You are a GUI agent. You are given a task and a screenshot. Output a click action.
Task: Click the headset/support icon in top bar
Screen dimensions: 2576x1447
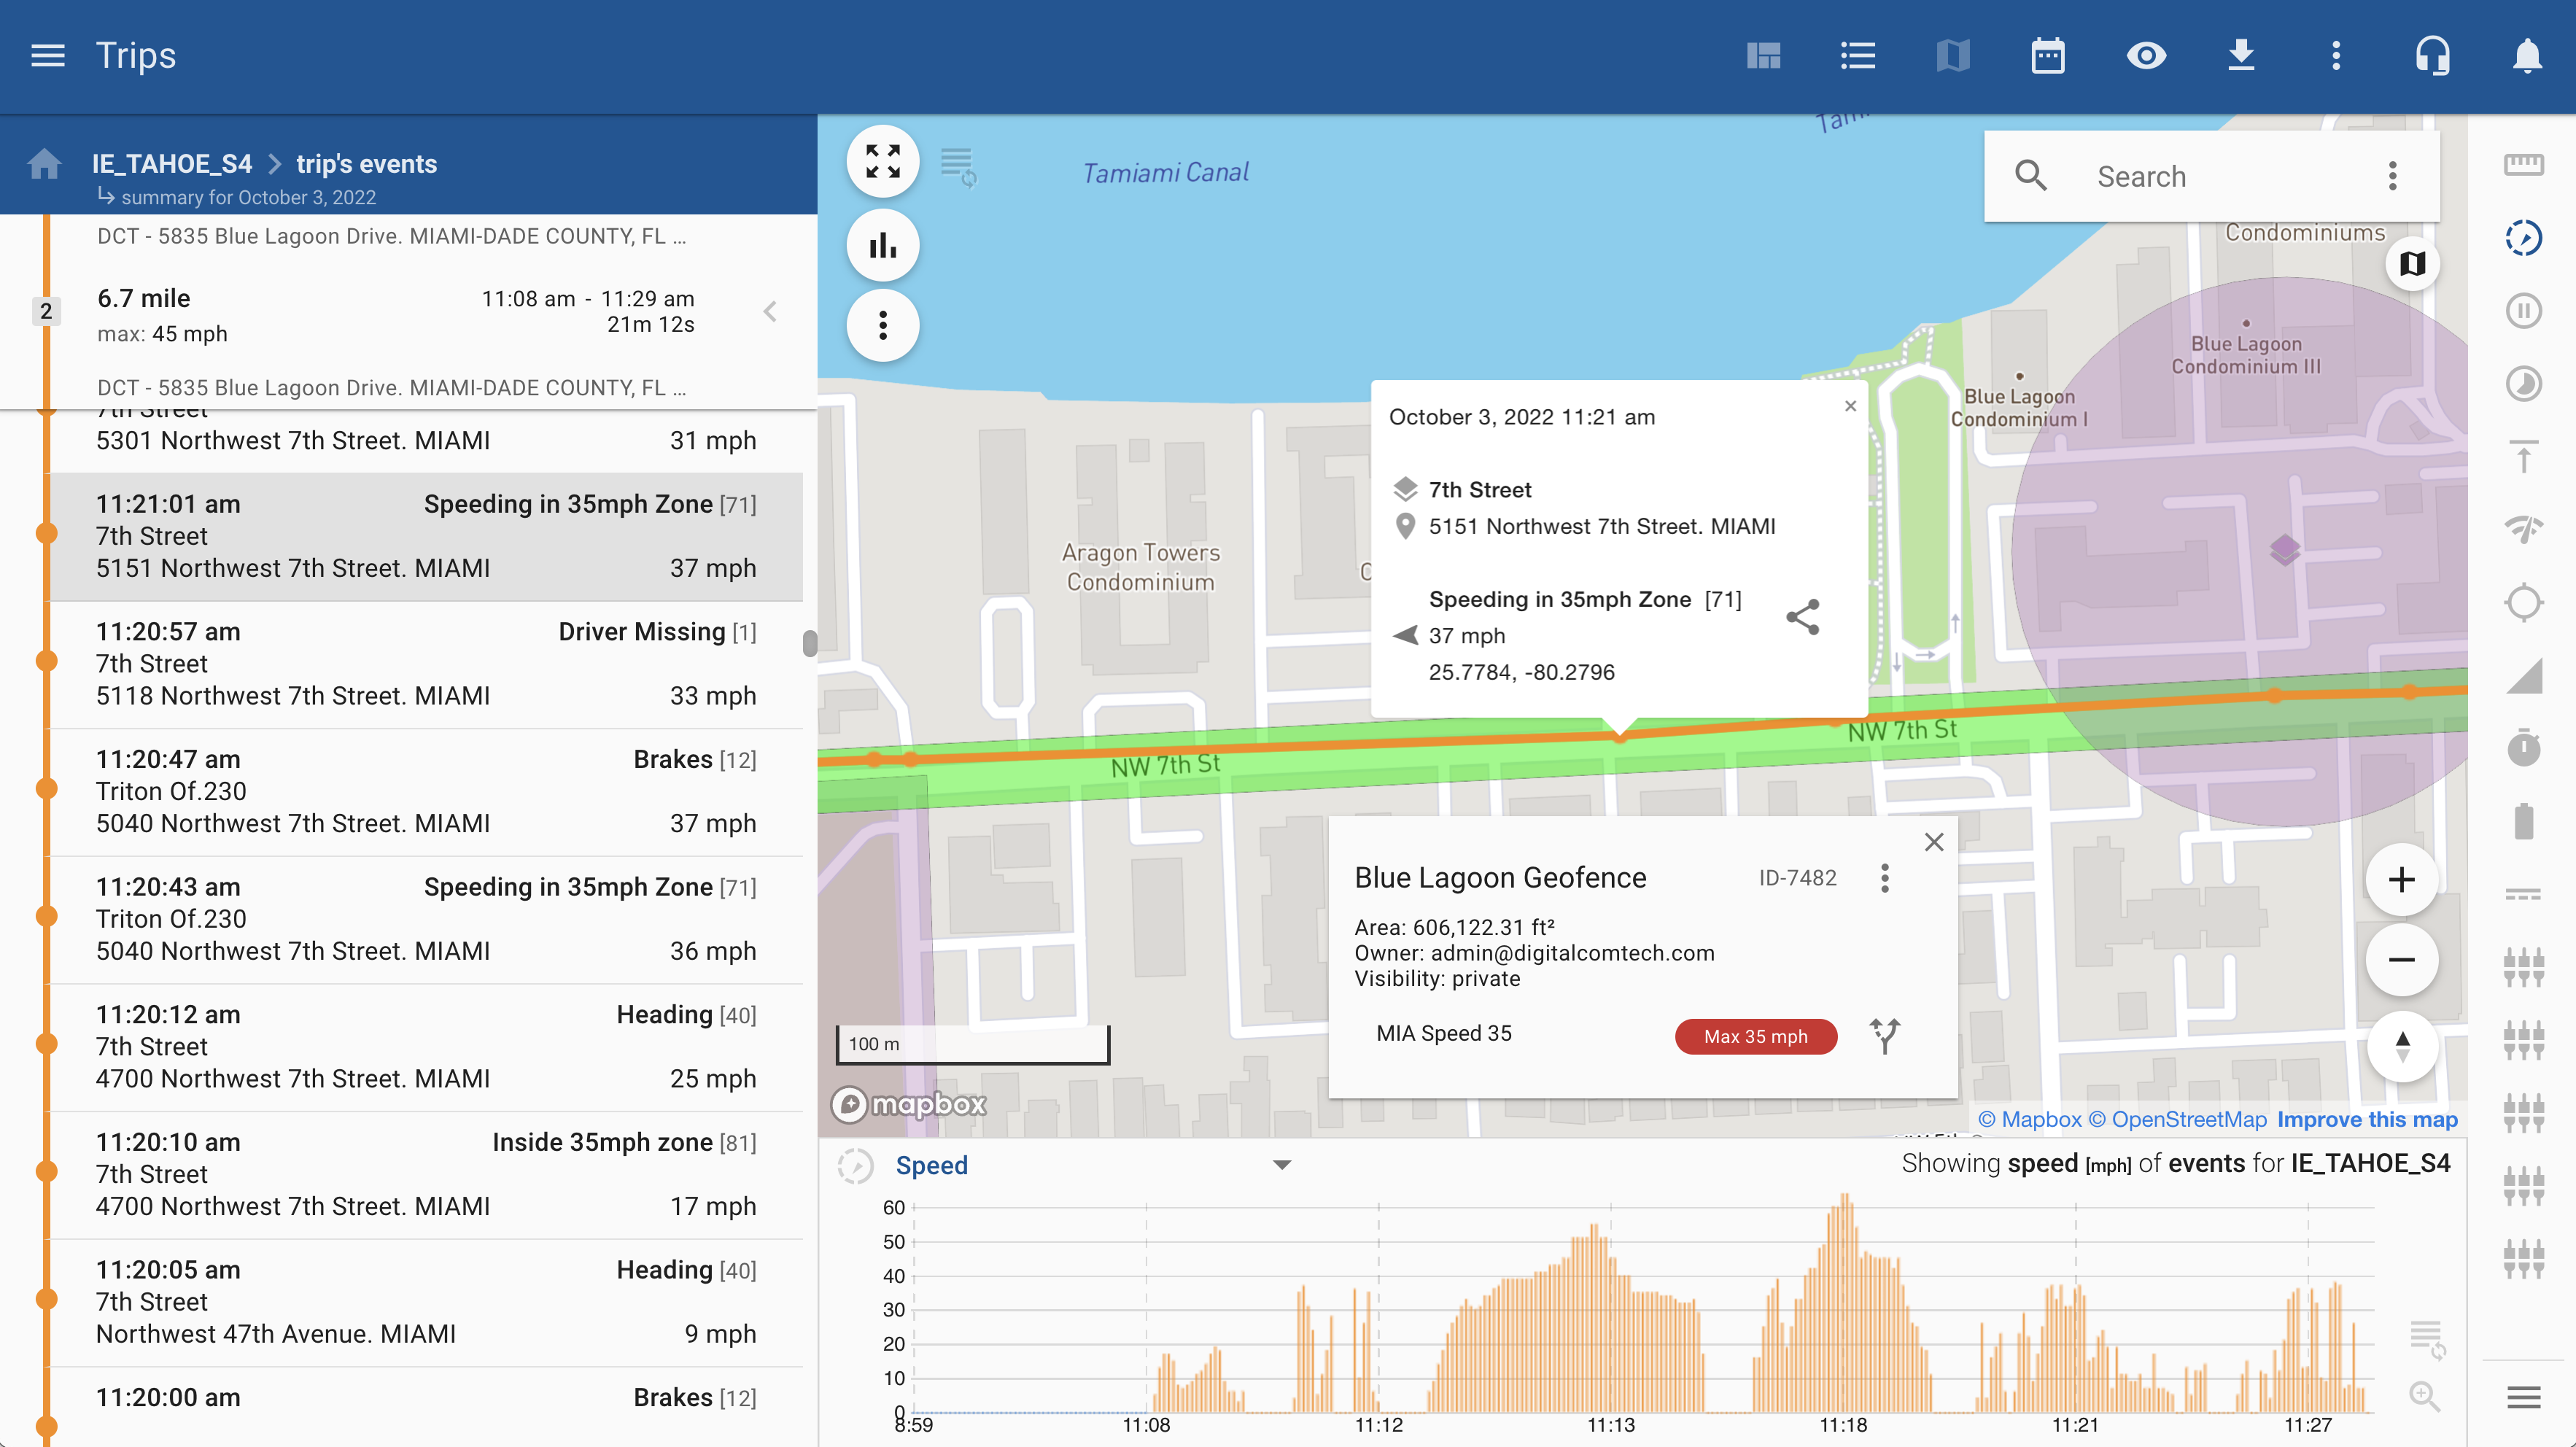pos(2435,55)
